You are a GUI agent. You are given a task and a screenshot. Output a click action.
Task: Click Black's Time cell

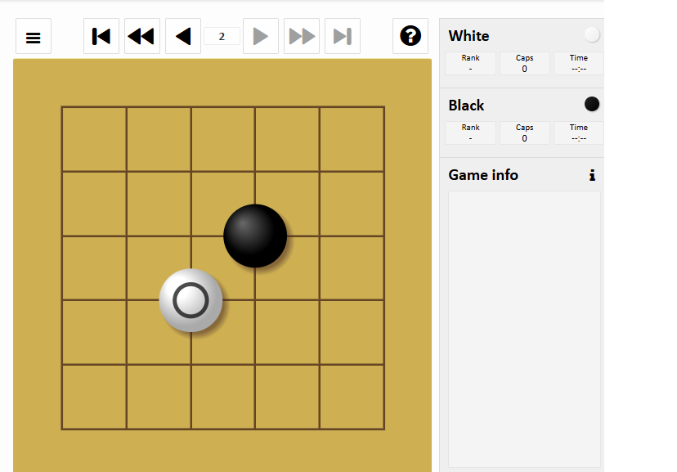pos(579,133)
